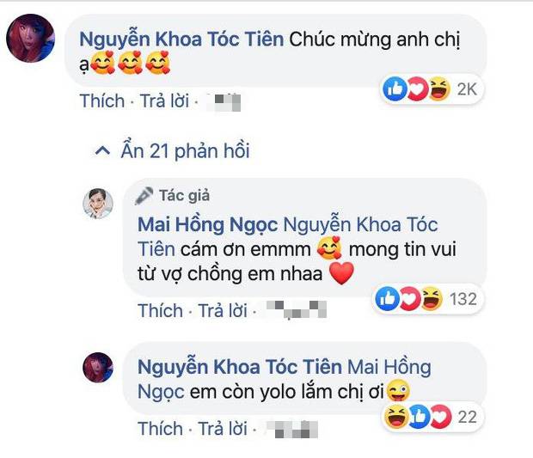Like the top comment via Thích
Screen dimensions: 533x458
point(102,101)
